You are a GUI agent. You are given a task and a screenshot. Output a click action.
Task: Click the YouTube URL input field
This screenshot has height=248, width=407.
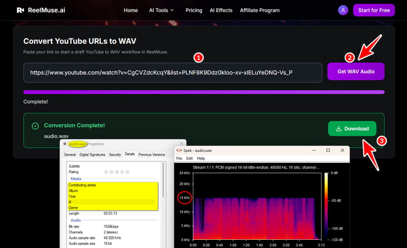pyautogui.click(x=172, y=73)
